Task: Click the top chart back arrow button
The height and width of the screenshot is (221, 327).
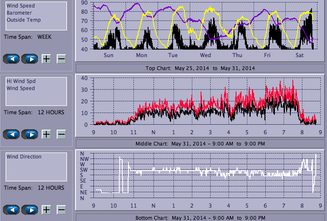Action: pyautogui.click(x=13, y=58)
